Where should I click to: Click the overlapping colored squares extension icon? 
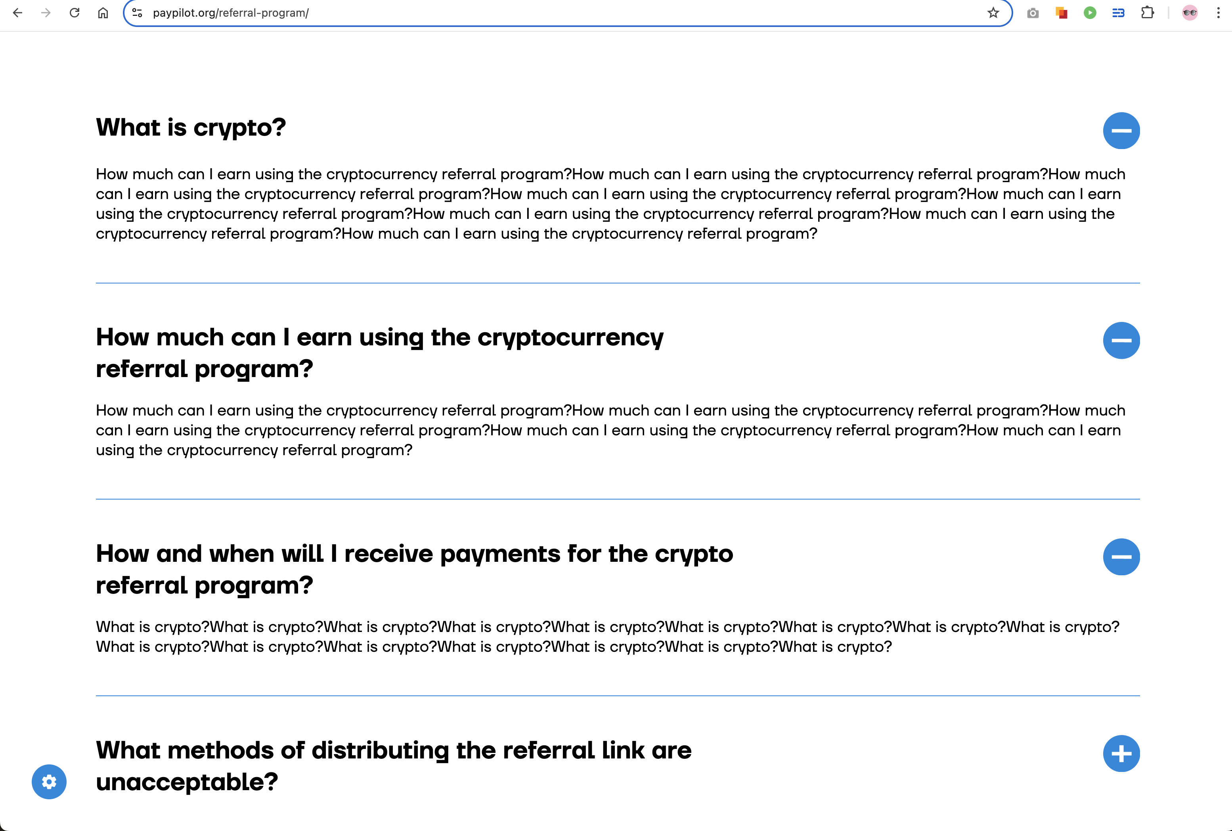coord(1061,13)
